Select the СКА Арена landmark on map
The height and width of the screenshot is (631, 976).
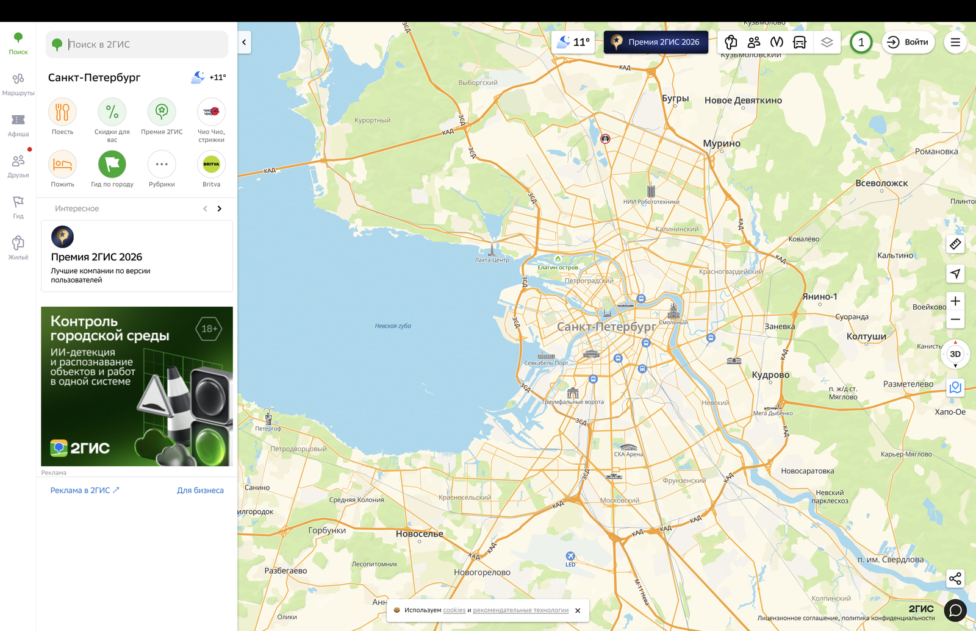[628, 447]
